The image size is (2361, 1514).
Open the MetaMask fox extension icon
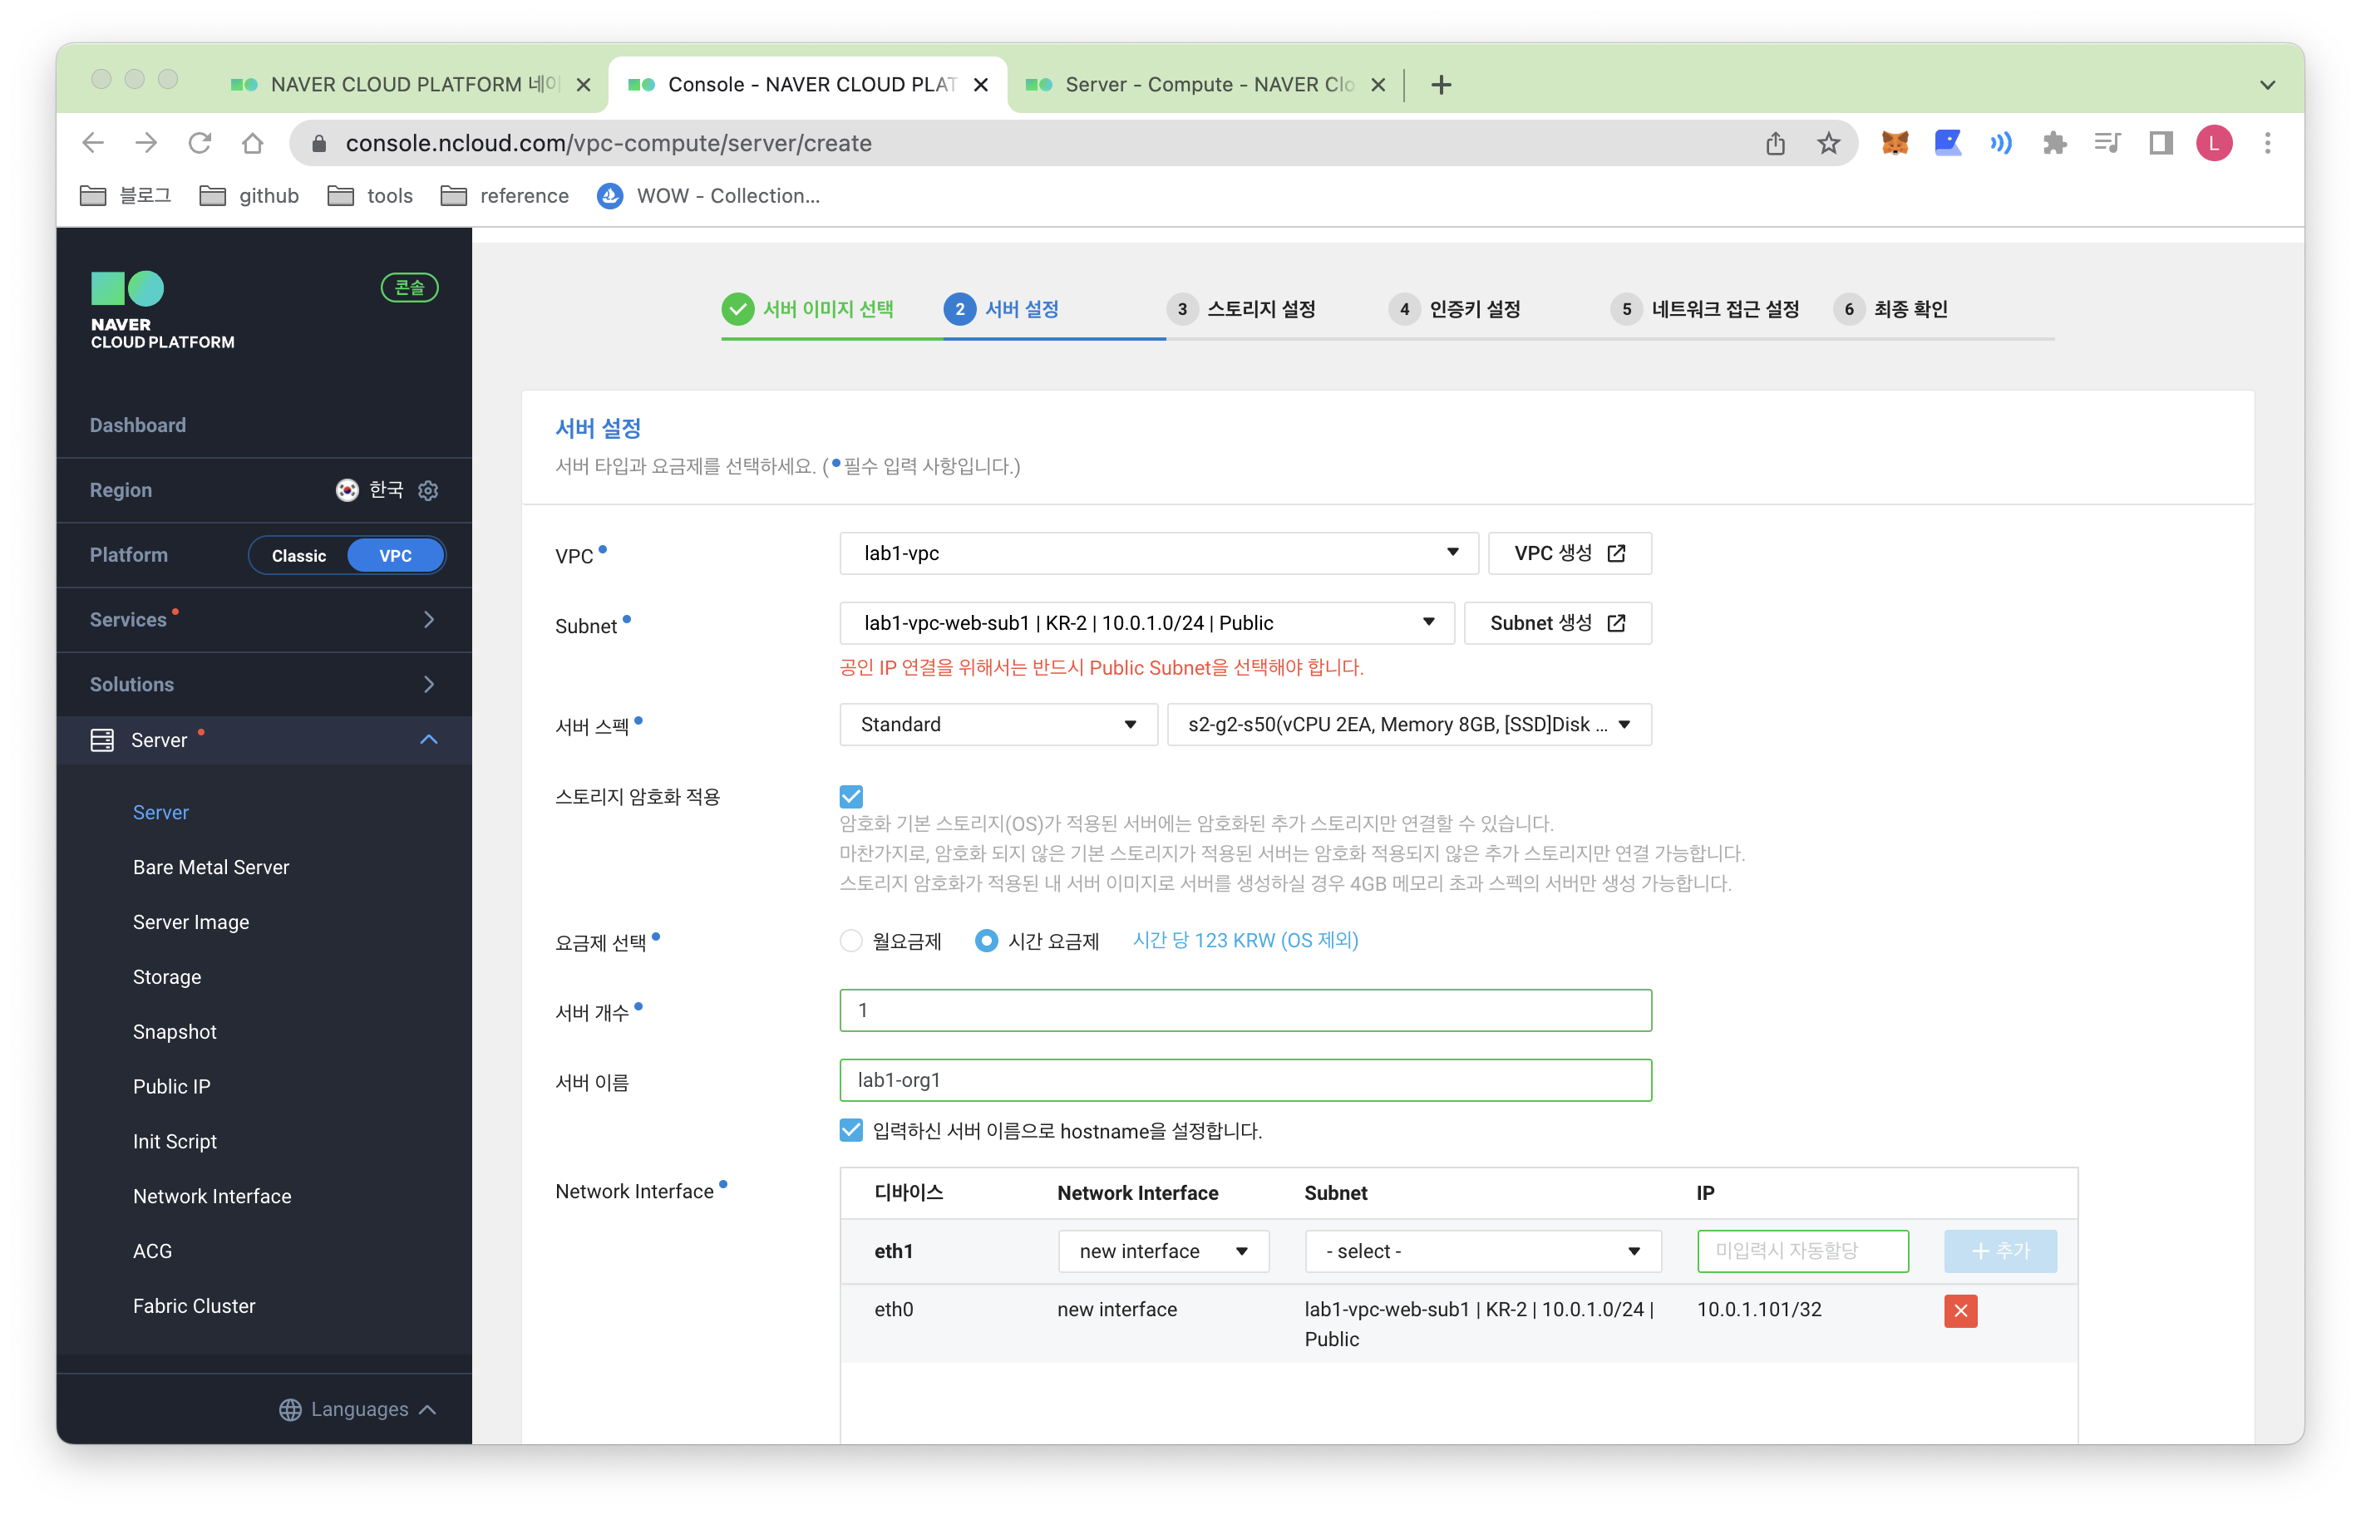click(1894, 143)
